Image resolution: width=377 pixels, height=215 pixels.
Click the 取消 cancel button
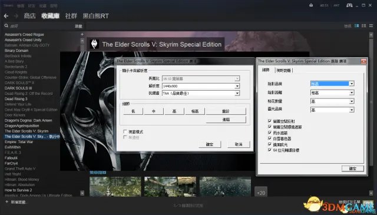pos(239,144)
